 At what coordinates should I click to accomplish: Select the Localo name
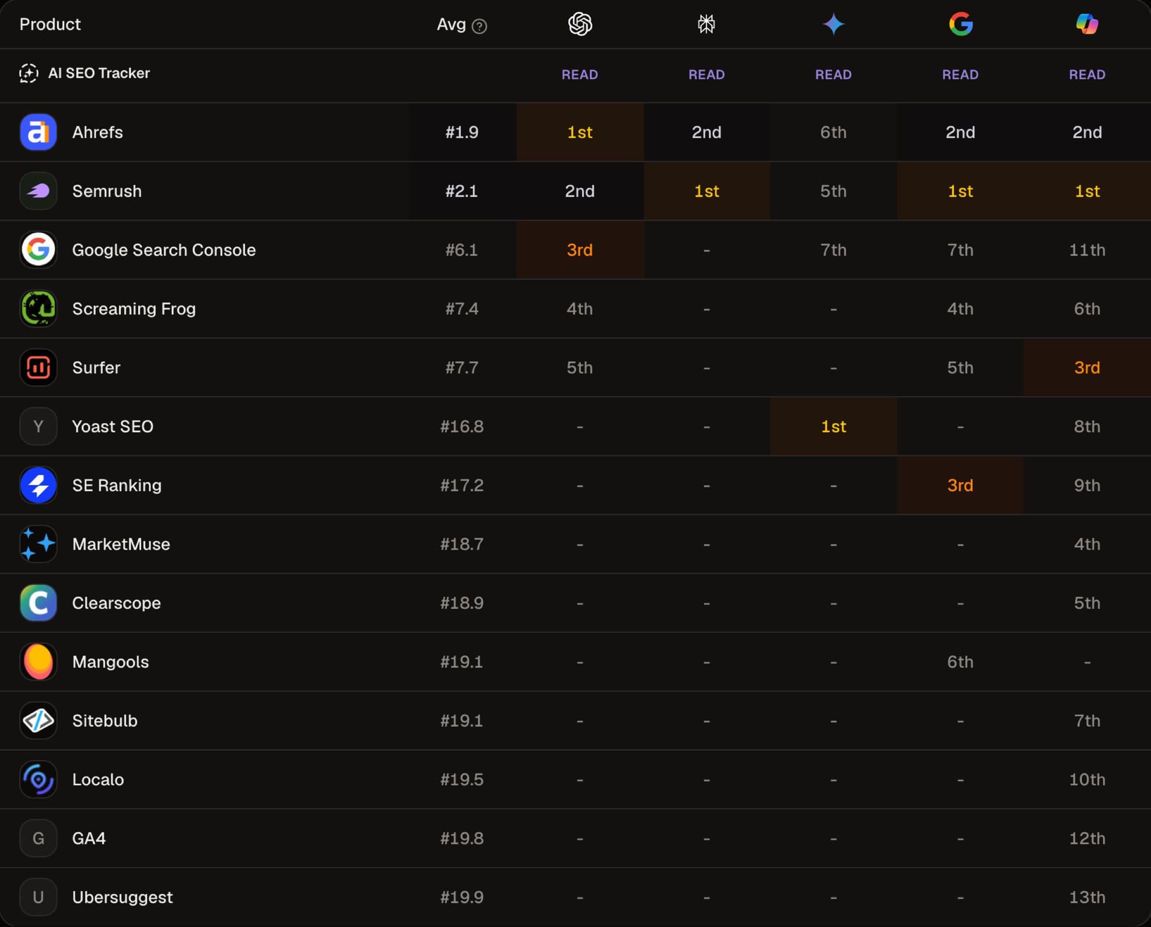[x=98, y=779]
